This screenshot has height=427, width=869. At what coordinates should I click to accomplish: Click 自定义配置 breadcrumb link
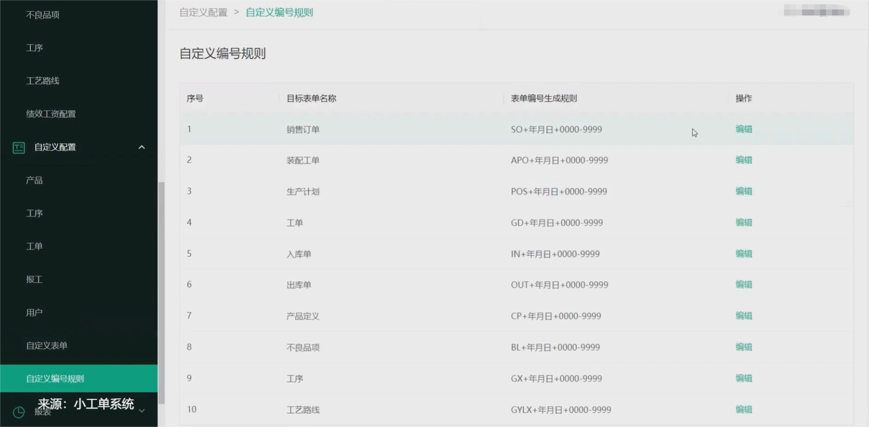click(x=203, y=12)
